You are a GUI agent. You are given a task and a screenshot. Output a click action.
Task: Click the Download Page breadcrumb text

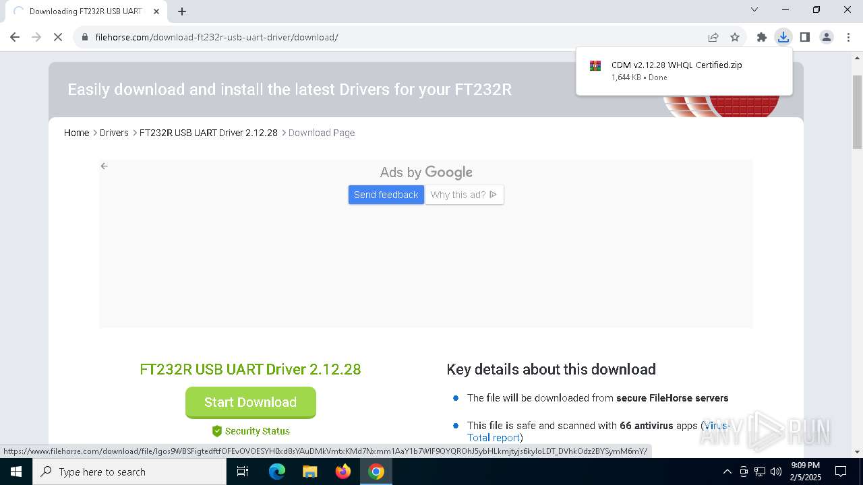coord(322,133)
